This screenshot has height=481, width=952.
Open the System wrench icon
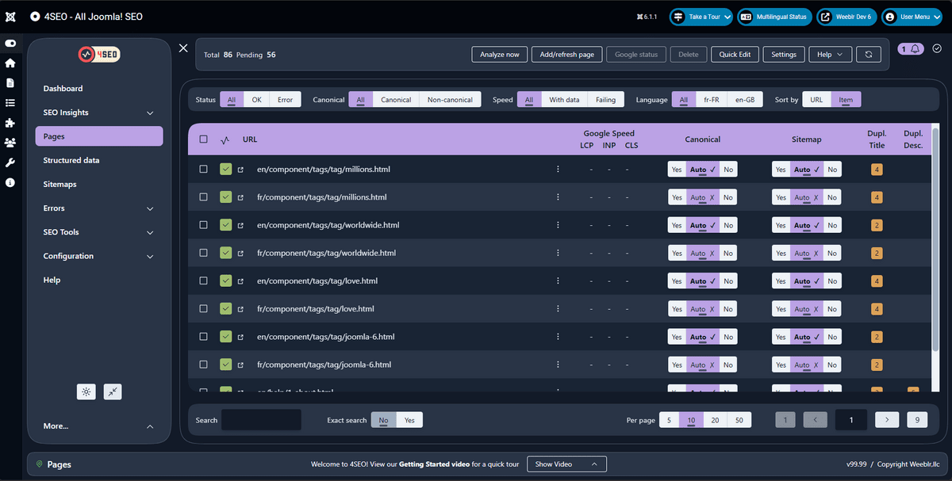[x=10, y=162]
